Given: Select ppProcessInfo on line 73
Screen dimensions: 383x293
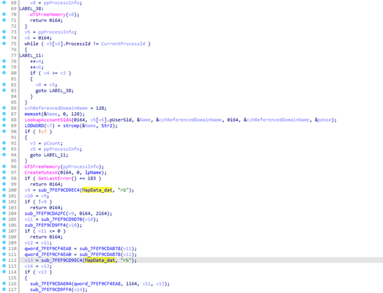Looking at the screenshot, I should click(56, 32).
